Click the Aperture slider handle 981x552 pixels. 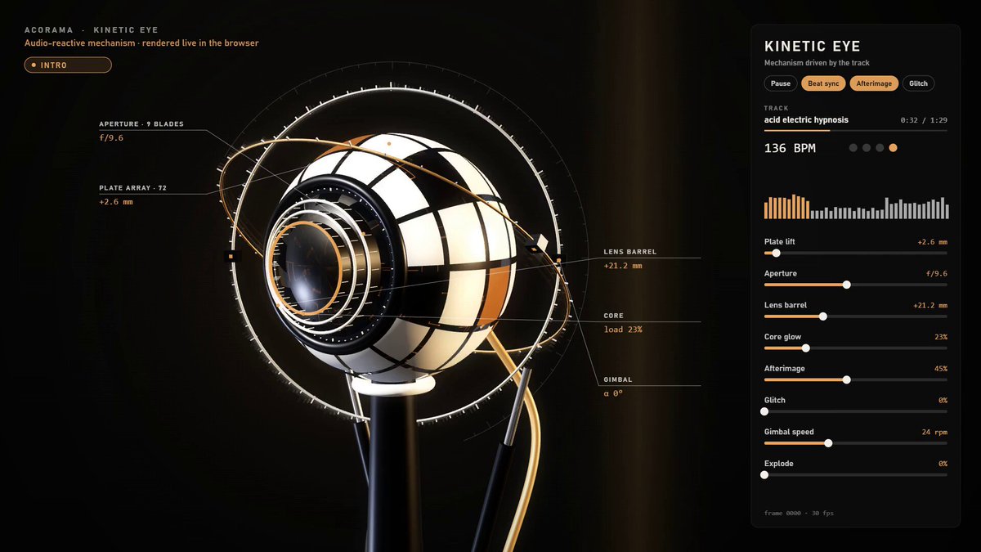pyautogui.click(x=846, y=285)
